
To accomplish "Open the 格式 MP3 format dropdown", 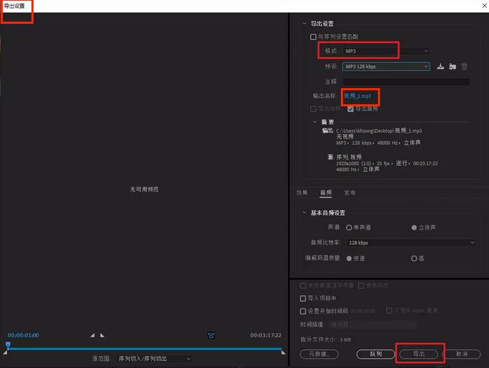I will pos(386,51).
